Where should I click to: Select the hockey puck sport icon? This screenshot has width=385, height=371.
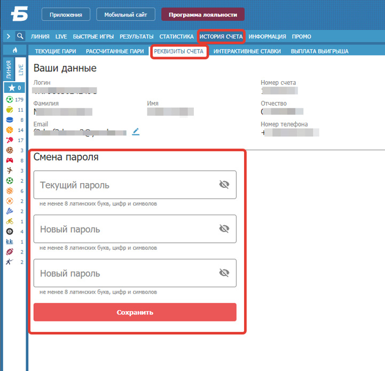9,120
